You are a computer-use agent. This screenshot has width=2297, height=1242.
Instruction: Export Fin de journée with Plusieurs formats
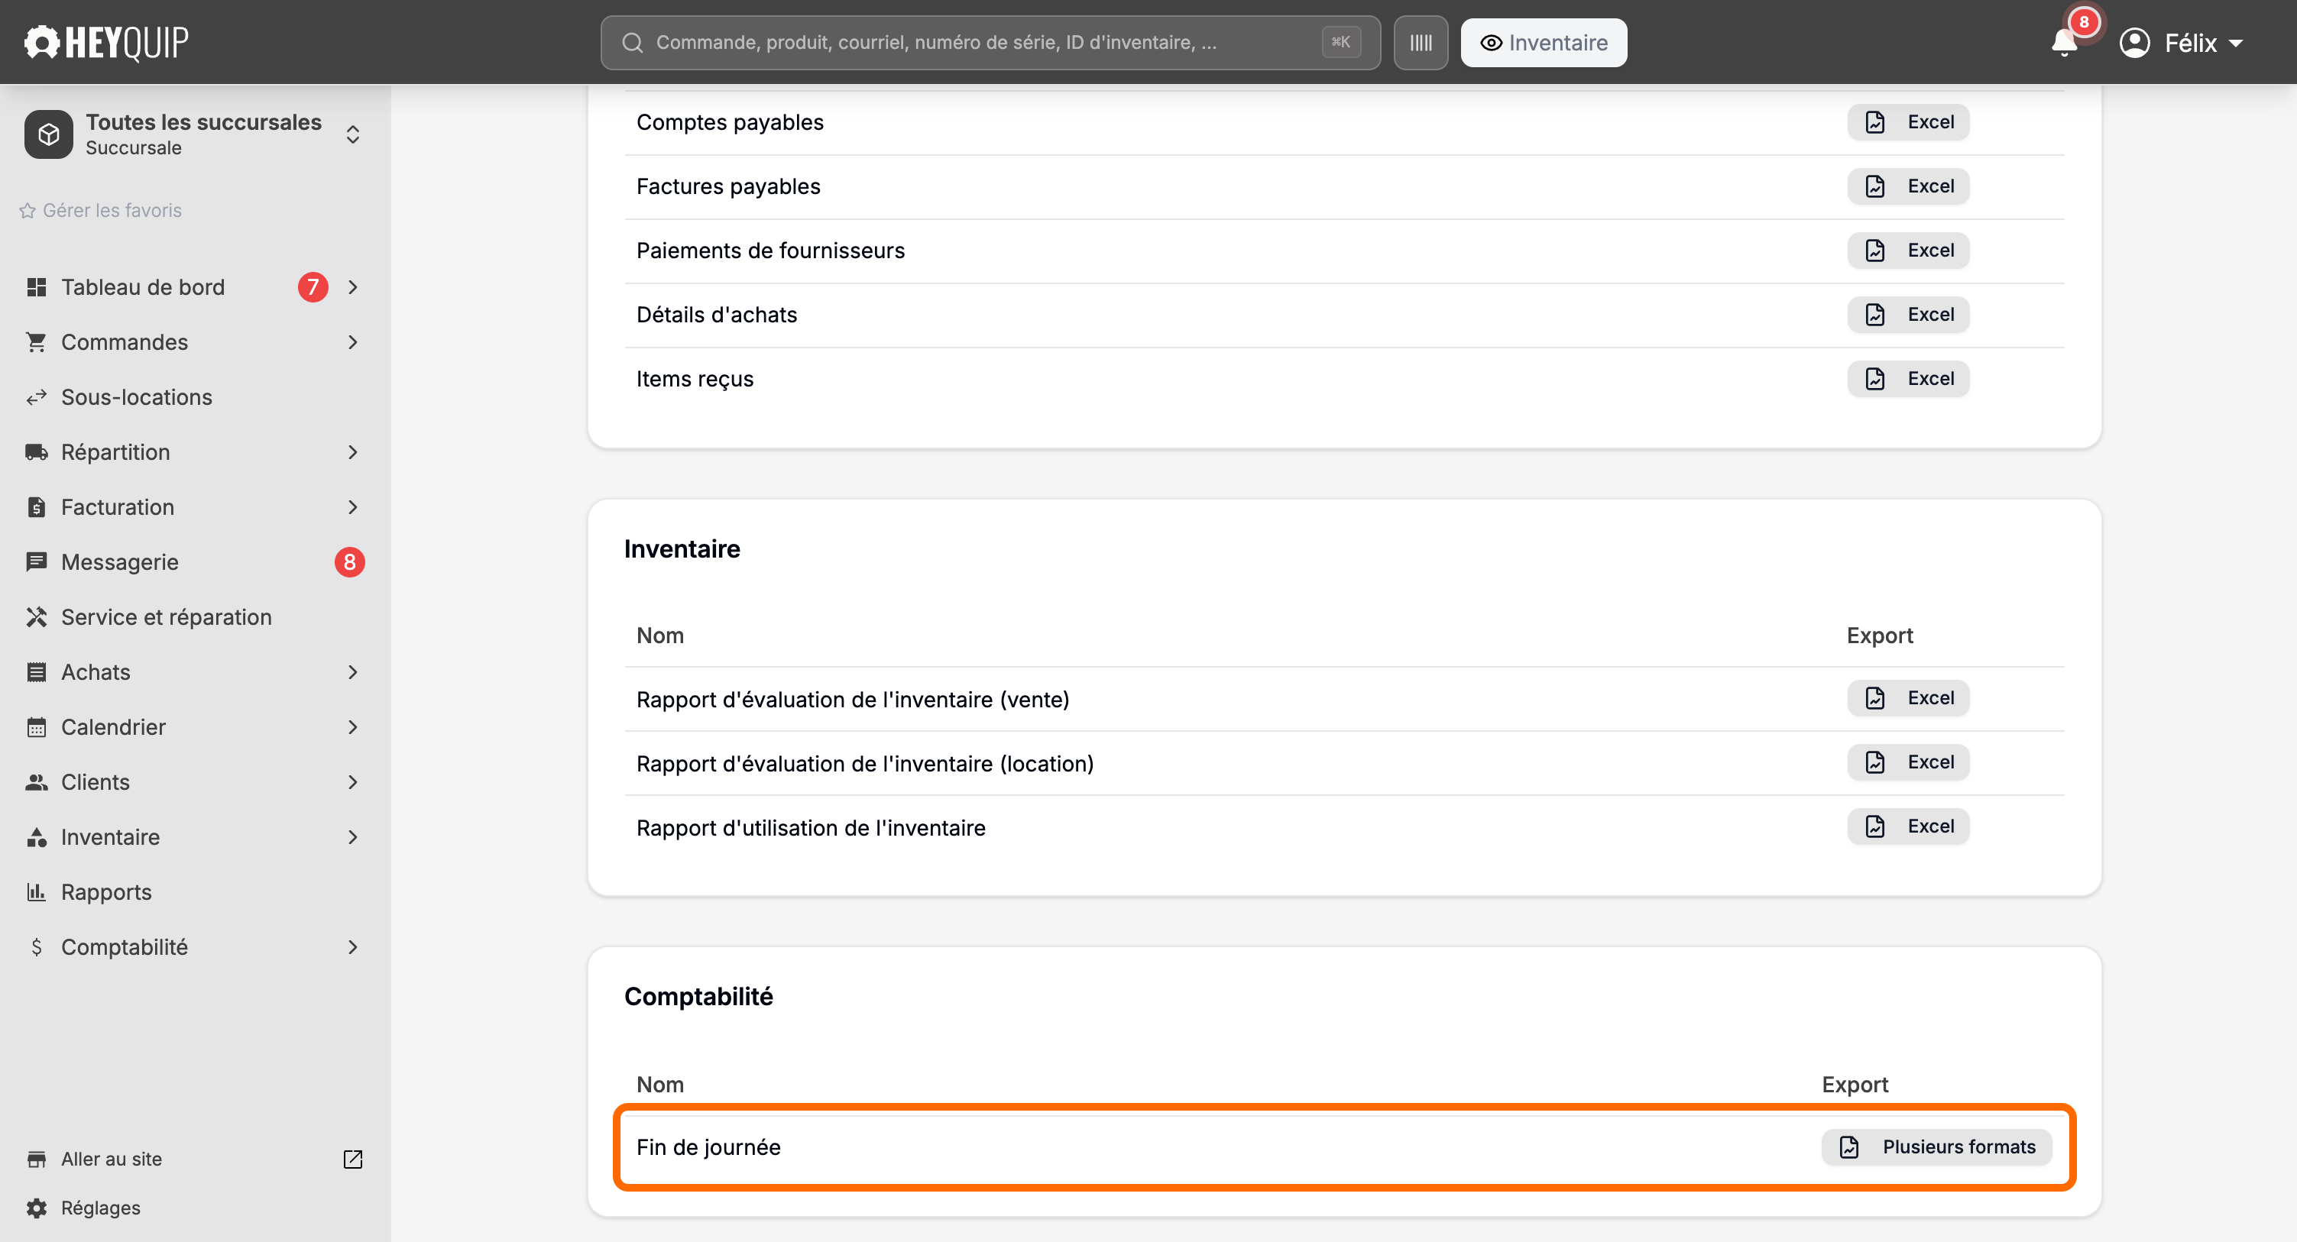click(x=1936, y=1147)
